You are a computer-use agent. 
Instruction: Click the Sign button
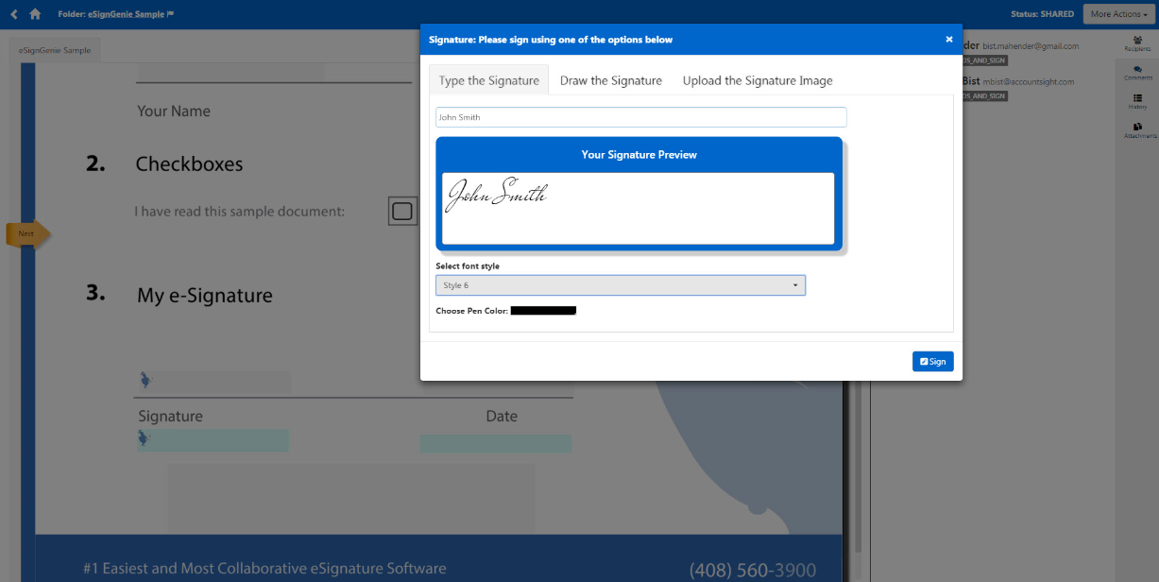click(932, 361)
